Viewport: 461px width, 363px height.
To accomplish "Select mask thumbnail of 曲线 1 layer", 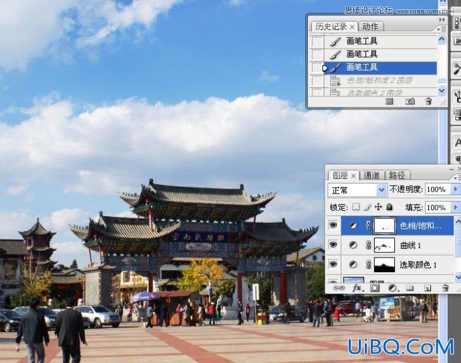I will pyautogui.click(x=384, y=245).
